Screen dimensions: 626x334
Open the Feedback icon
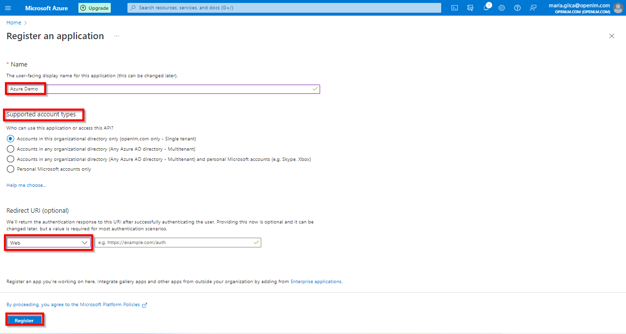pos(533,8)
